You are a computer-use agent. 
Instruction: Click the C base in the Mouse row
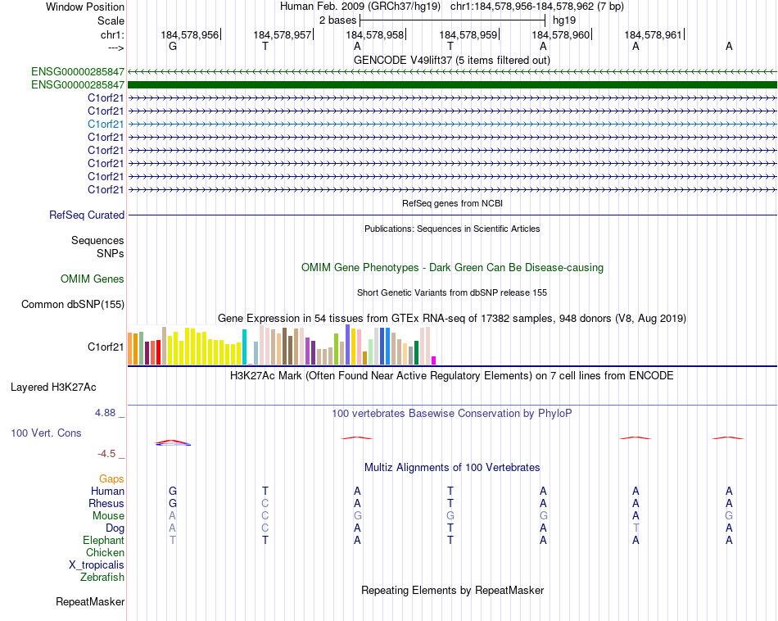[265, 516]
